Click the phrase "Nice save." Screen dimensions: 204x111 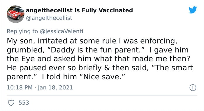[102, 77]
